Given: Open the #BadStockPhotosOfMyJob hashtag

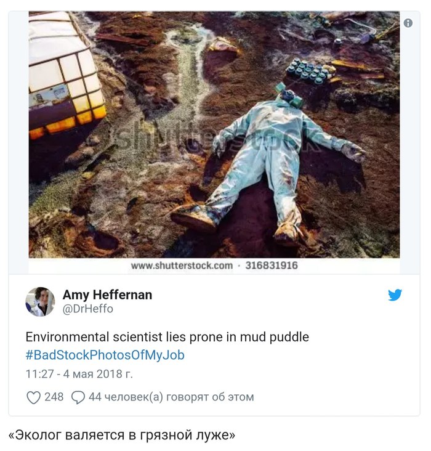Looking at the screenshot, I should 105,356.
